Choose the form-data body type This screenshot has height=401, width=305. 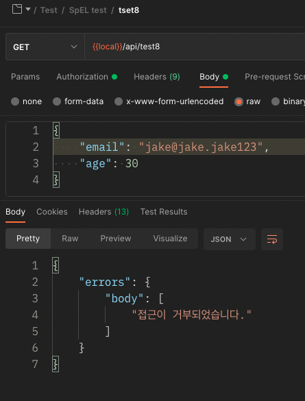[78, 101]
